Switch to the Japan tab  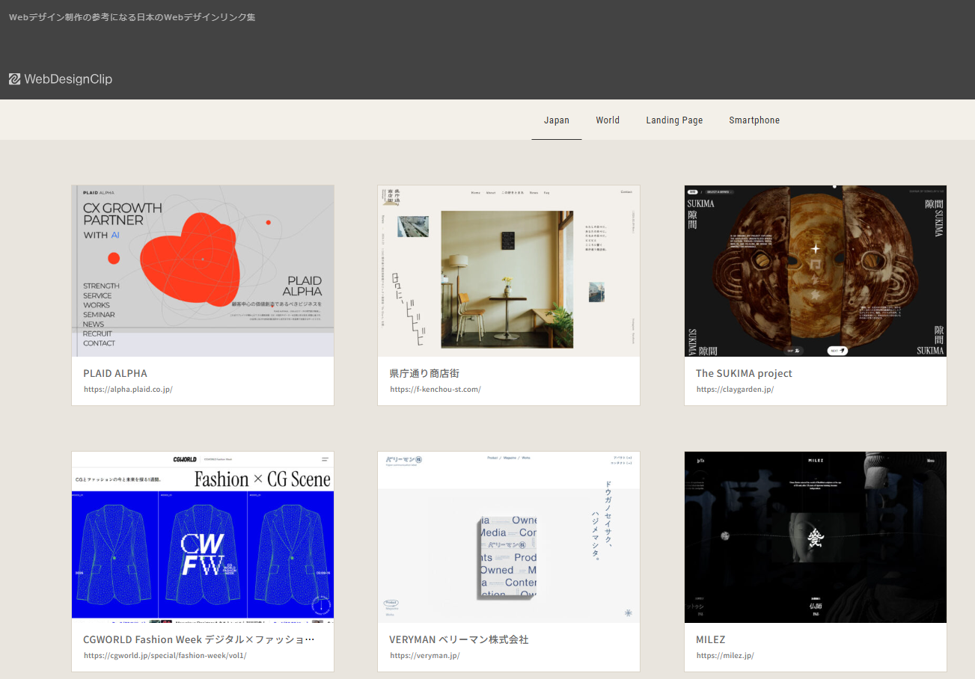tap(556, 120)
